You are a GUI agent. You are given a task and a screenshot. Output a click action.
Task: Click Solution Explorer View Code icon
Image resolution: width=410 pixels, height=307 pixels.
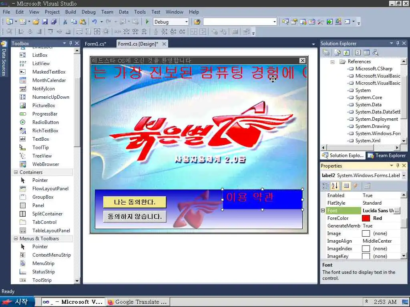click(x=358, y=53)
